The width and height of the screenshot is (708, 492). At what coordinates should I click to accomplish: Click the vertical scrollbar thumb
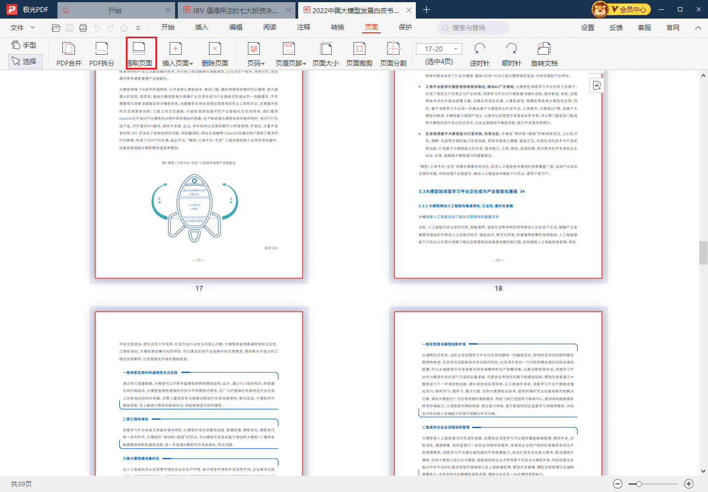(703, 252)
